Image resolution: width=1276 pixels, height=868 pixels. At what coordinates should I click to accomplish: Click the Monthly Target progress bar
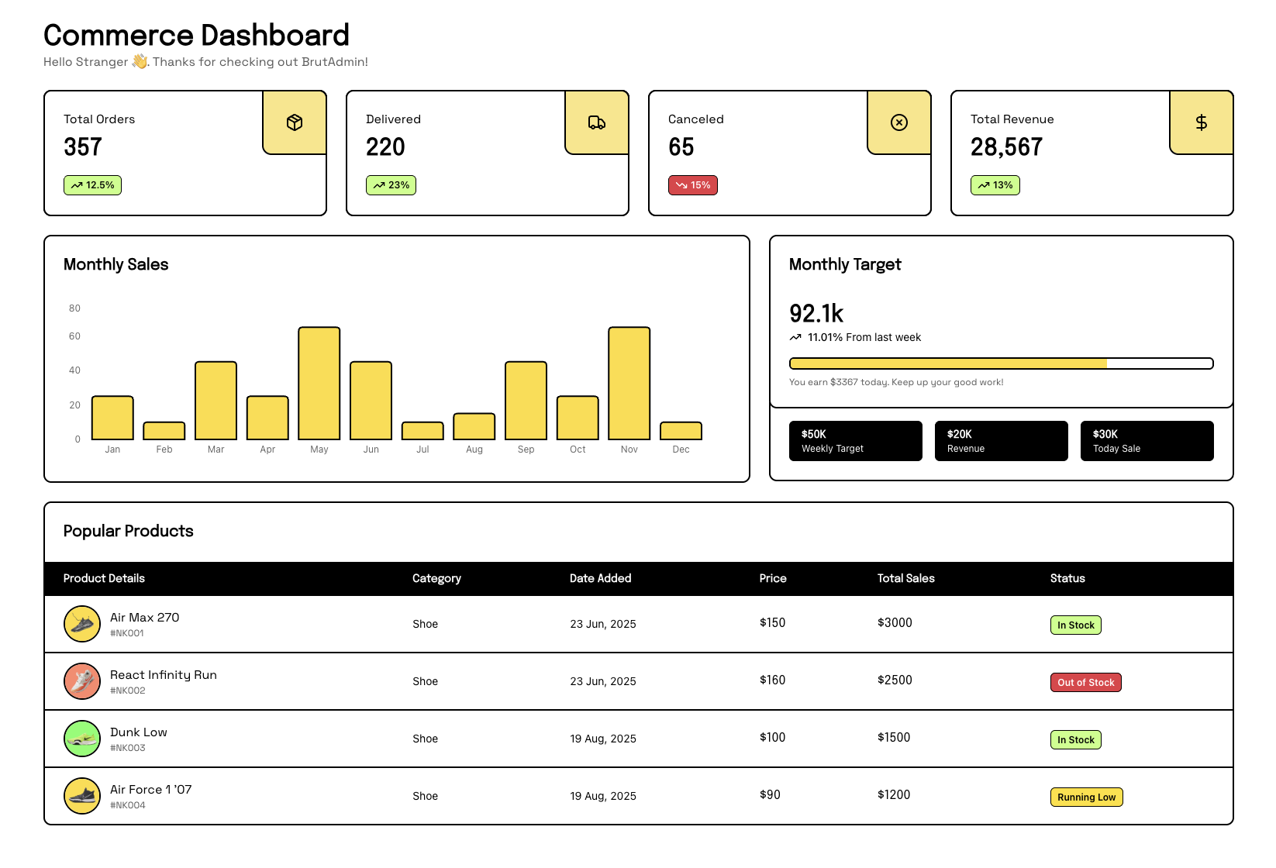click(1001, 363)
